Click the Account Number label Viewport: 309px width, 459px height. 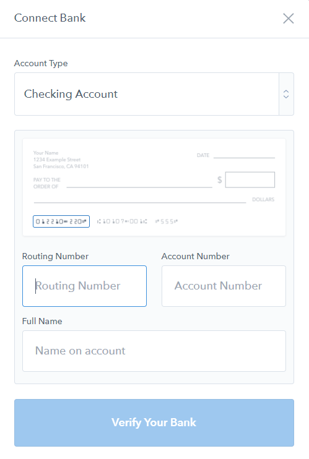click(195, 256)
